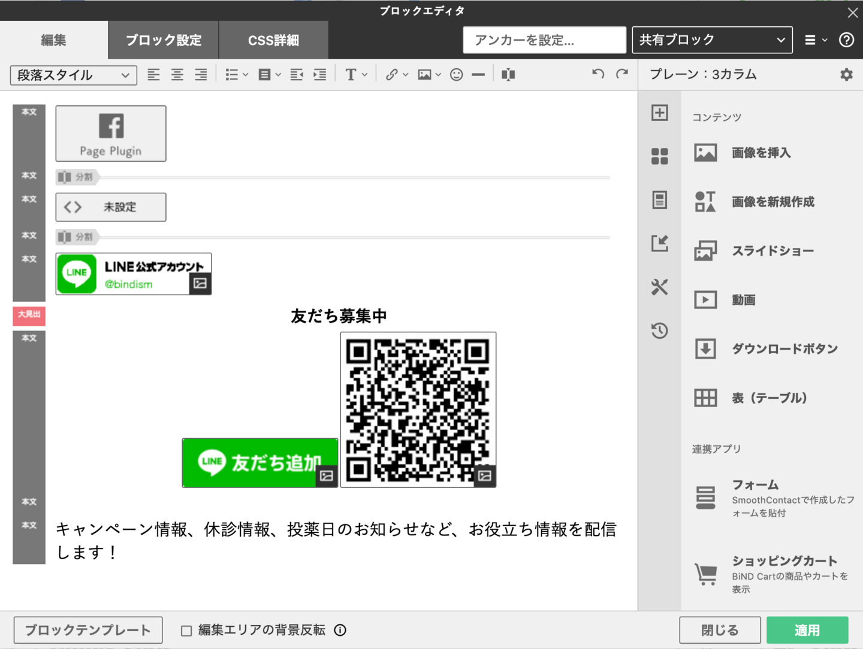Select the tools wrench sidebar icon

[660, 287]
